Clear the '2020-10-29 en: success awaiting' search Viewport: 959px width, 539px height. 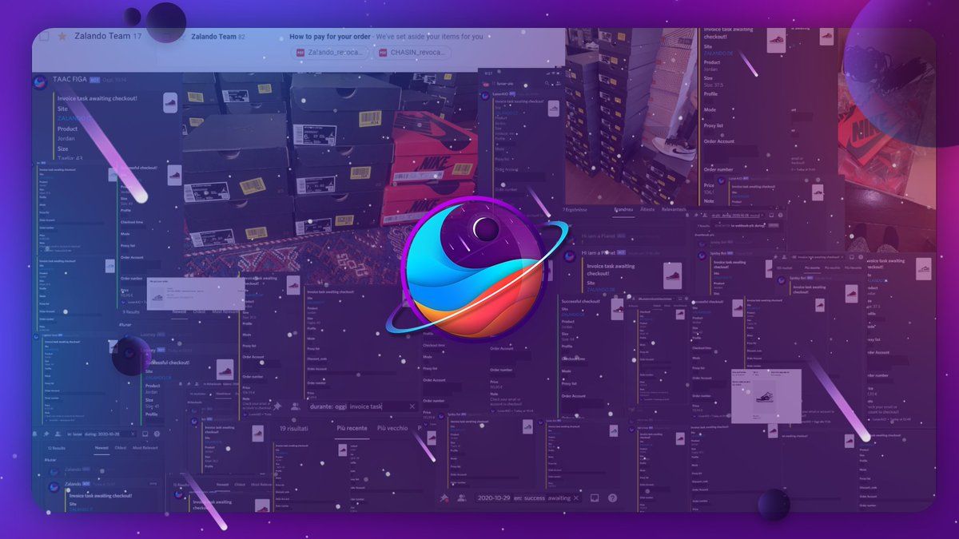click(x=576, y=497)
